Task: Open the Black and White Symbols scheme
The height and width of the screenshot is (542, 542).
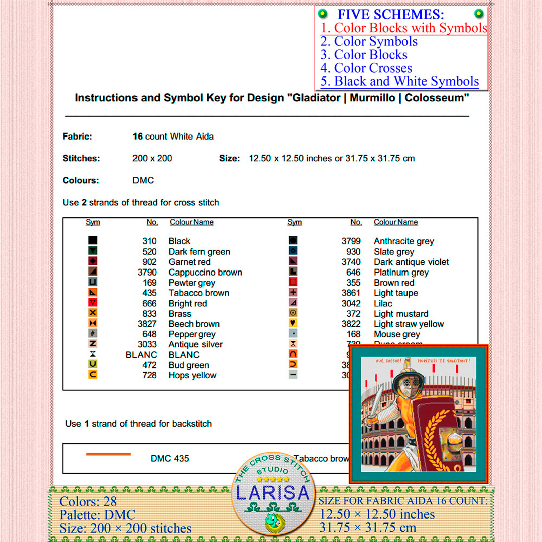Action: point(399,81)
